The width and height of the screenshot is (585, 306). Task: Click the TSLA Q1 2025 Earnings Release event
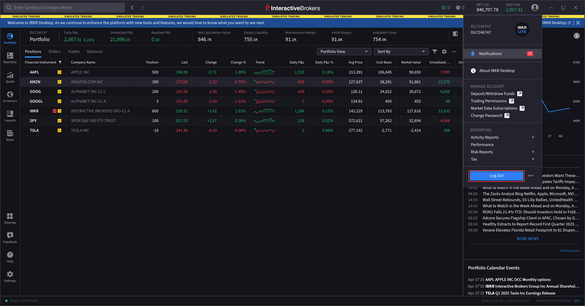coord(520,293)
